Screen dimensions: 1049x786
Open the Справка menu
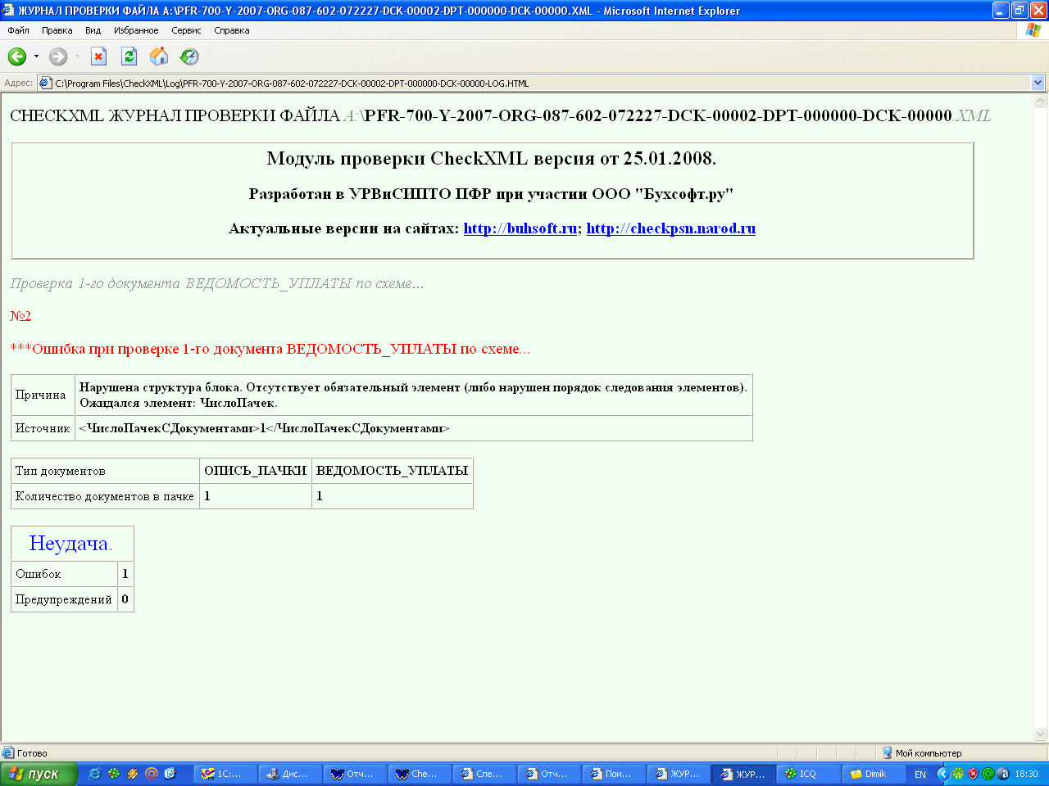click(x=232, y=30)
